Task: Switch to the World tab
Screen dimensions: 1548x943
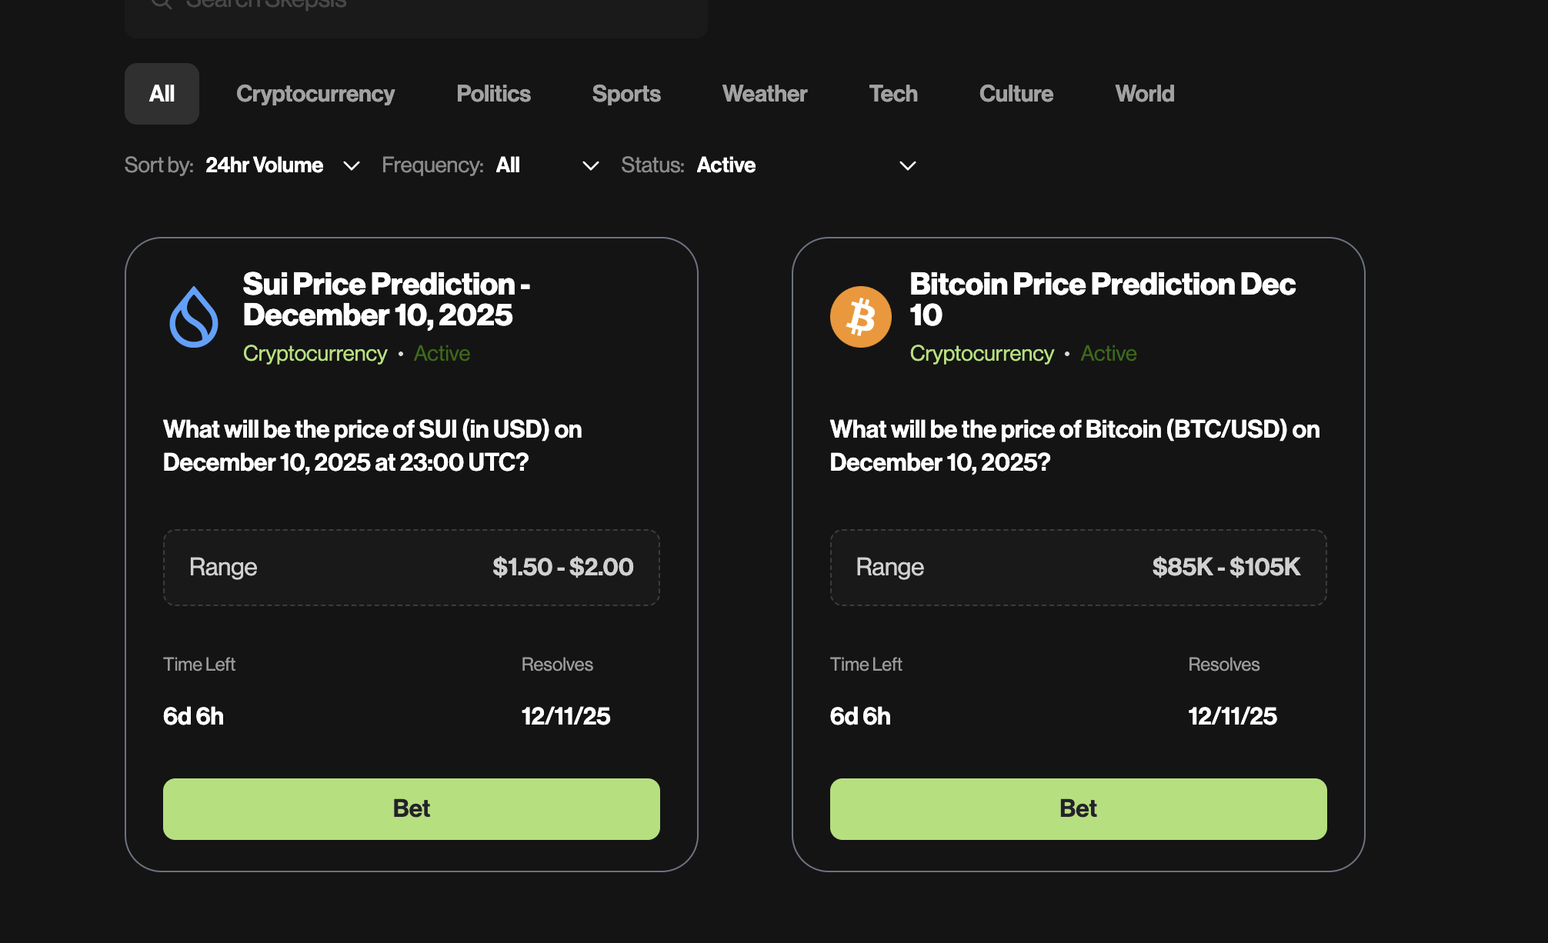Action: (1145, 94)
